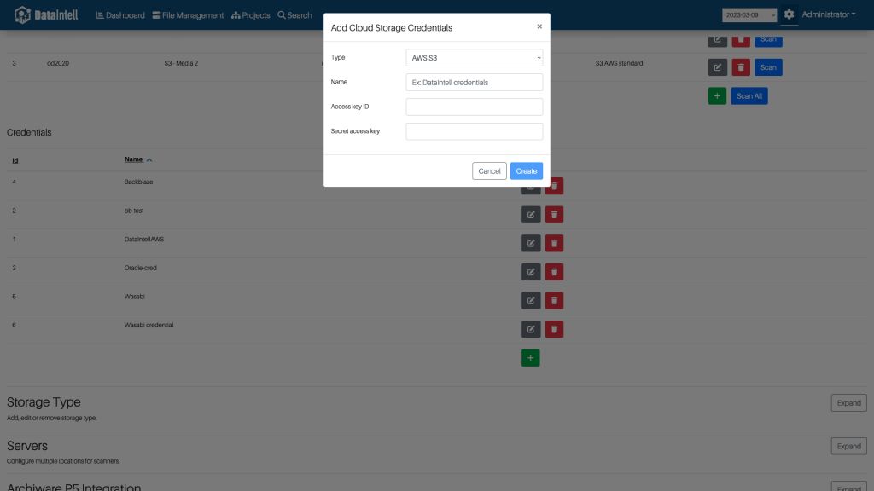
Task: Click the S3 AWS standard cell
Action: pyautogui.click(x=619, y=63)
